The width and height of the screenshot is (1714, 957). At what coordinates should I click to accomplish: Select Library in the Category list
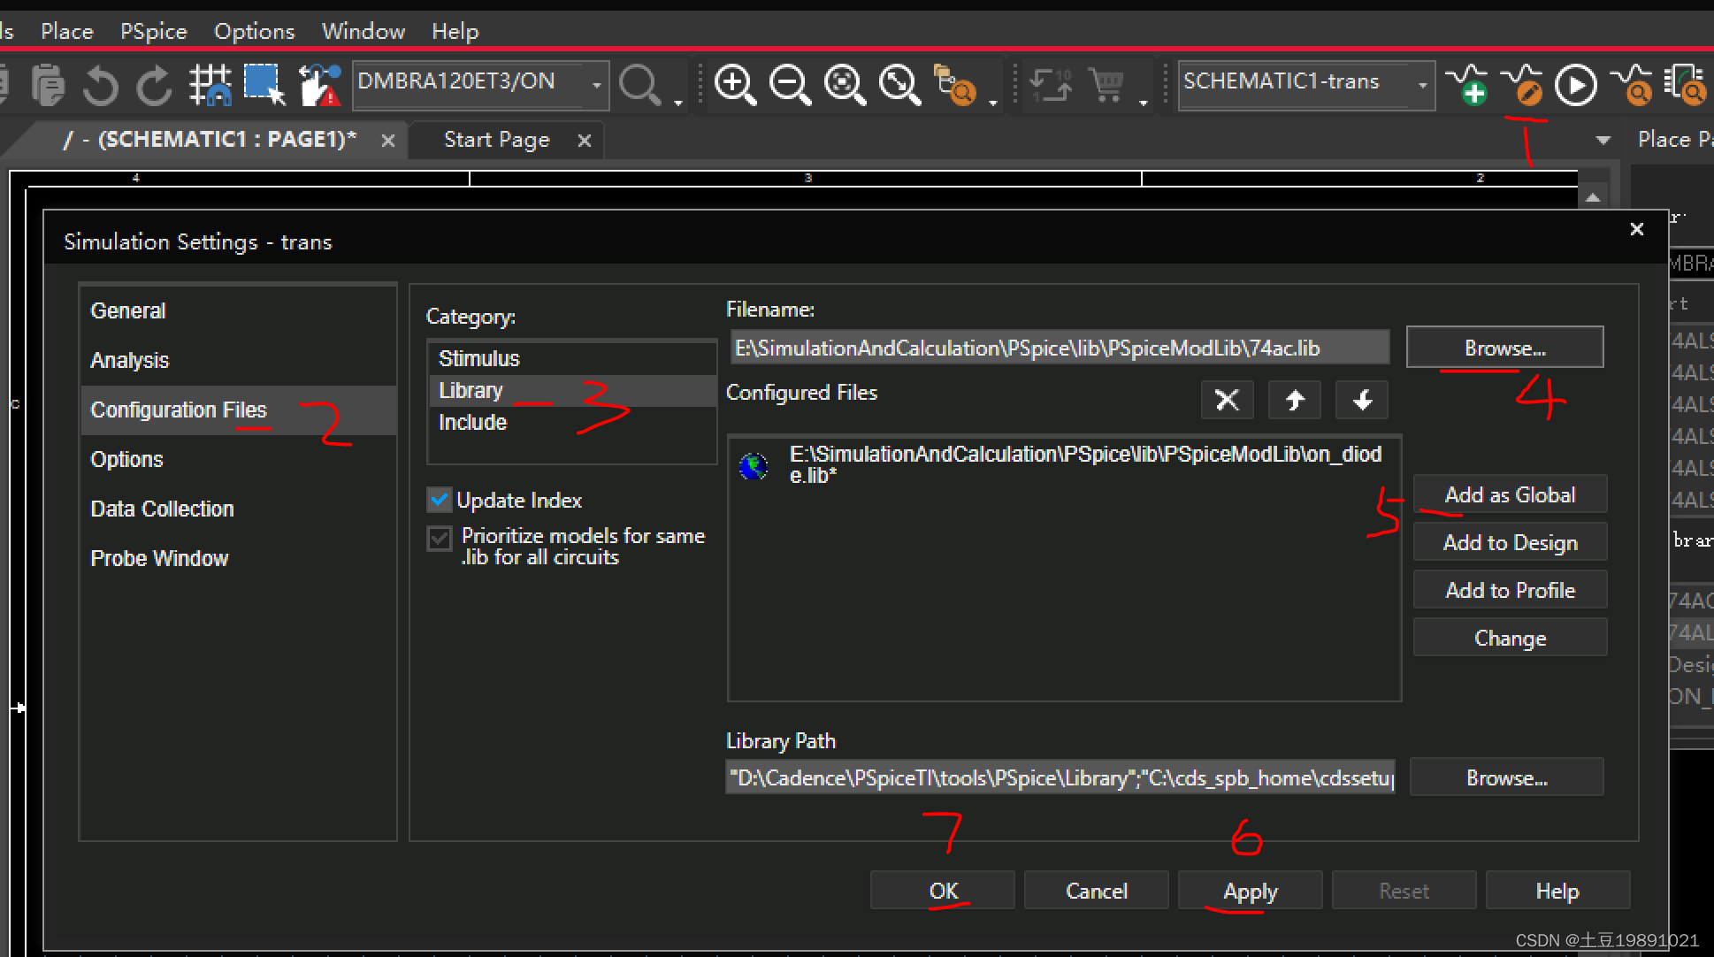tap(471, 390)
